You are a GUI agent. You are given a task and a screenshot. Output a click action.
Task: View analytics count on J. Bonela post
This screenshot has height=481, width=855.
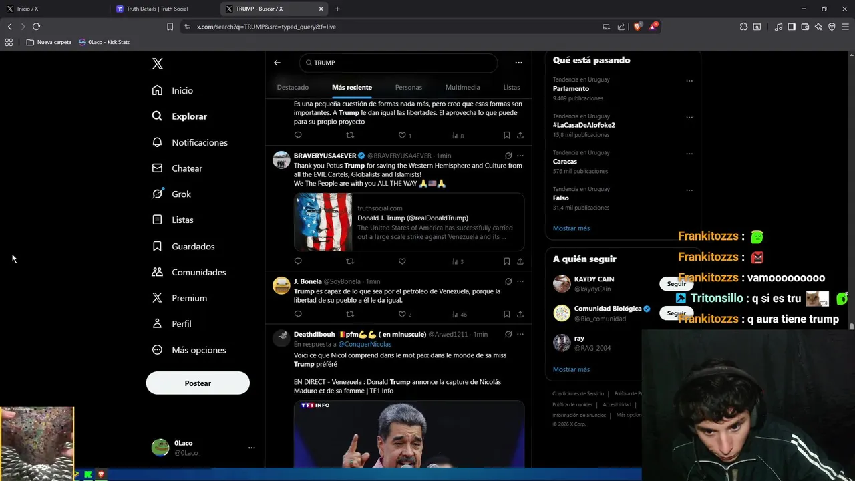click(459, 314)
